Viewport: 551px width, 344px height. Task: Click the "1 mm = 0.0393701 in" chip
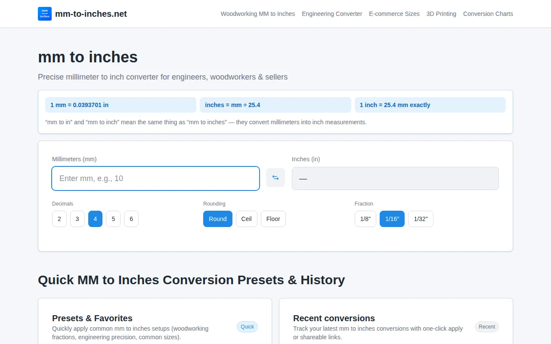tap(121, 105)
